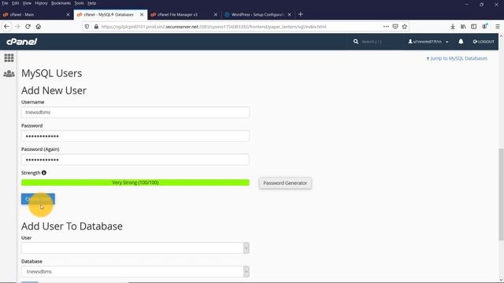Image resolution: width=504 pixels, height=283 pixels.
Task: Open the User dropdown under Add User To Database
Action: coord(135,248)
